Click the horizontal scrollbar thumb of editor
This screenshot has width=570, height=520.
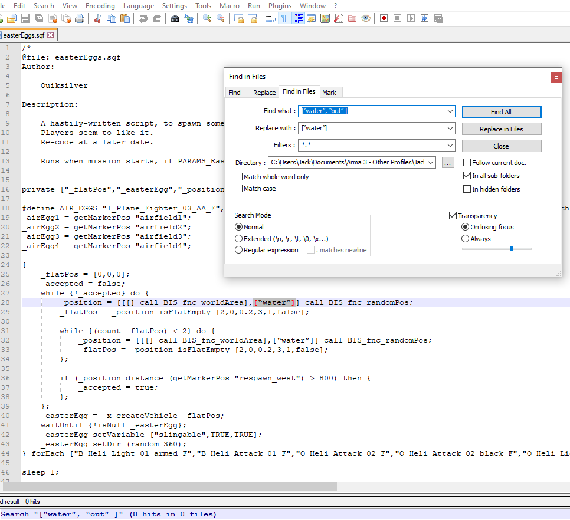coord(170,486)
